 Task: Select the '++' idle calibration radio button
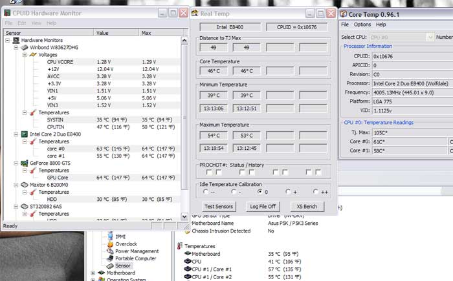tap(316, 192)
